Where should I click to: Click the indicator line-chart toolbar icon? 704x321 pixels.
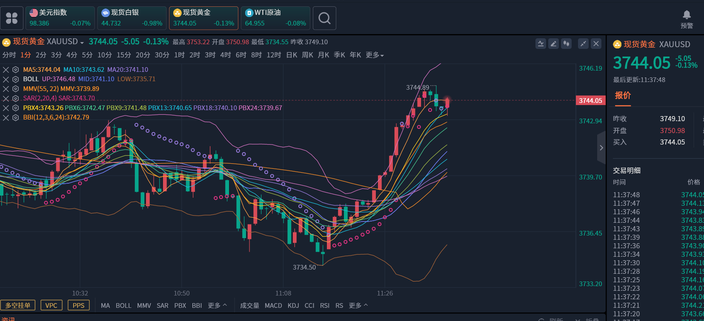coord(541,43)
